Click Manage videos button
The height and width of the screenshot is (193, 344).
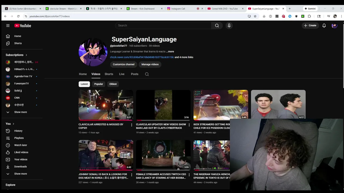[150, 64]
